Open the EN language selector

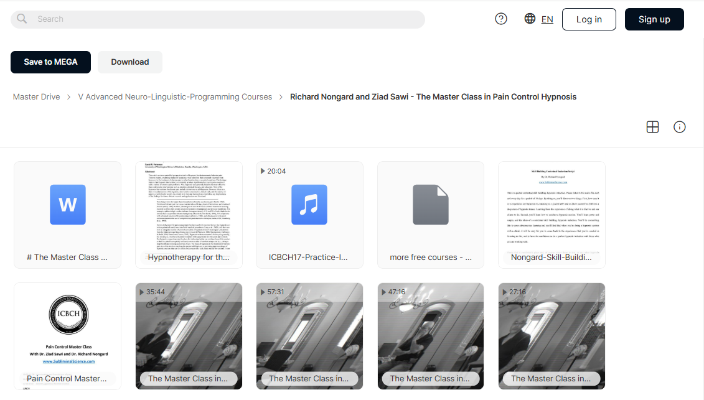[547, 19]
